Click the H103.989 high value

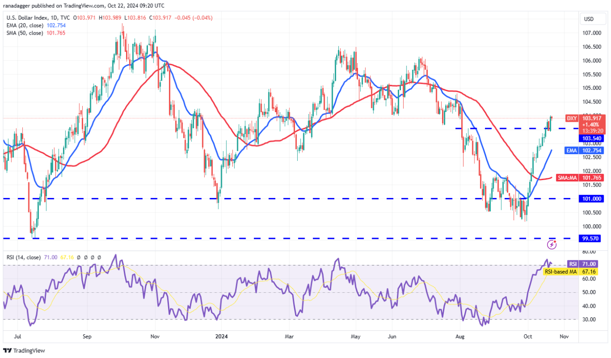coord(109,18)
